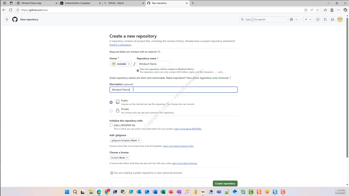
Task: Add page to favorites with star icon
Action: tap(318, 10)
